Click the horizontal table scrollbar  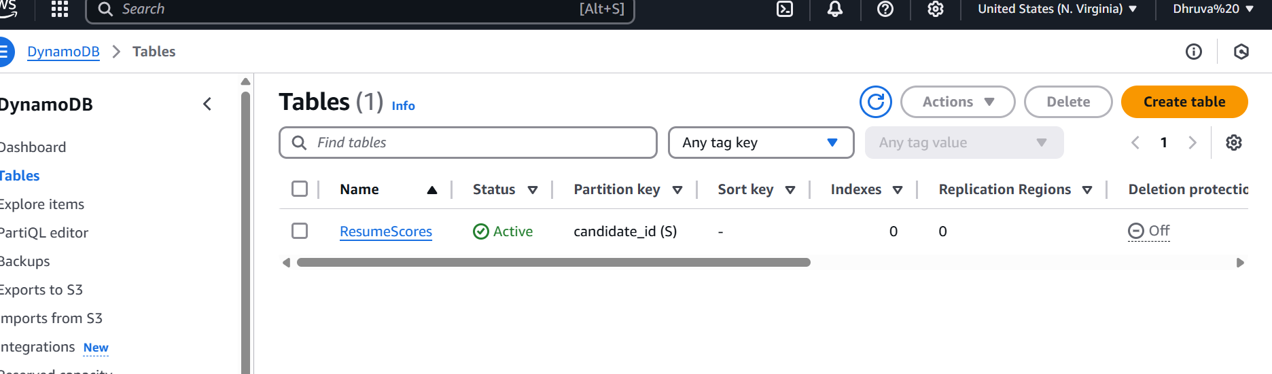553,263
